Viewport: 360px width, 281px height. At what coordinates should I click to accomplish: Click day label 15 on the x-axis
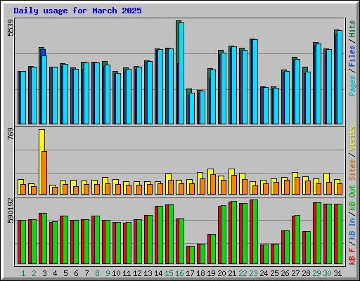click(x=169, y=273)
